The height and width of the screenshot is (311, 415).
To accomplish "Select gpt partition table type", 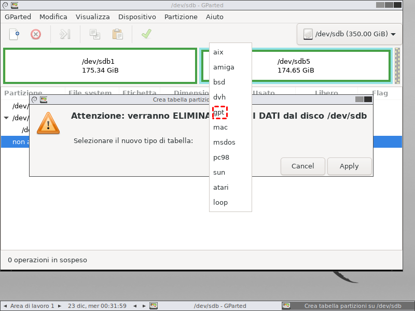I will click(x=230, y=112).
